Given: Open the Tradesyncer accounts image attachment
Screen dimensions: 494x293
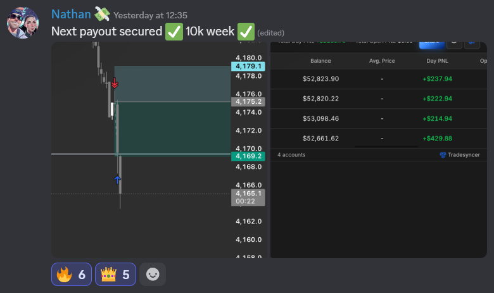Looking at the screenshot, I should click(378, 150).
